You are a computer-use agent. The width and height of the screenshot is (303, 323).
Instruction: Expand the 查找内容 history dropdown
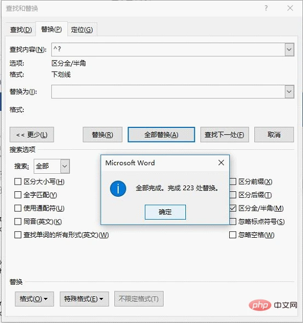(x=289, y=49)
